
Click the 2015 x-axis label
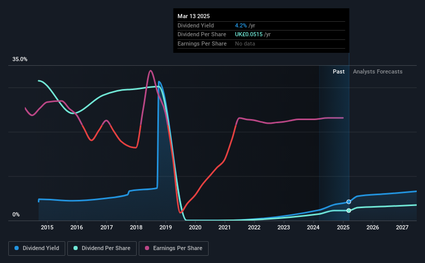[47, 227]
